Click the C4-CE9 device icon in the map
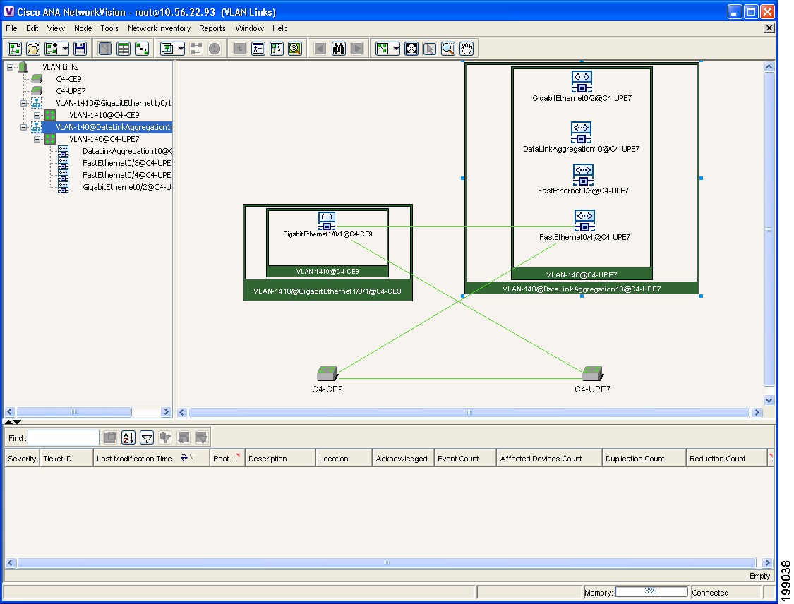This screenshot has height=604, width=794. click(327, 374)
